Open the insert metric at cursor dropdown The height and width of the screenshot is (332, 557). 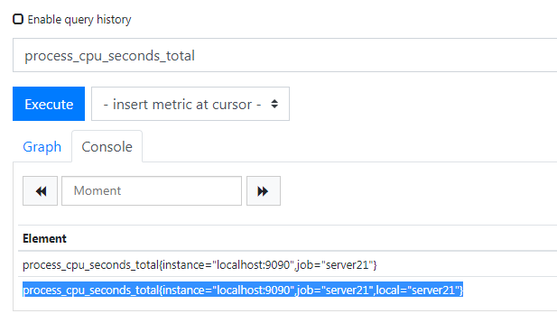pyautogui.click(x=190, y=104)
